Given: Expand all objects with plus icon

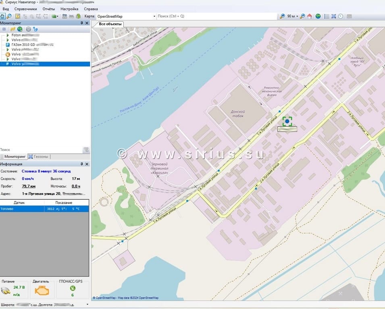Looking at the screenshot, I should pos(4,29).
